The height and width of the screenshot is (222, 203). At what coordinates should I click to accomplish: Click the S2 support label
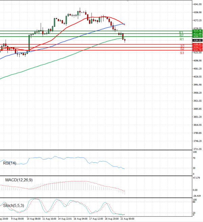pyautogui.click(x=182, y=49)
